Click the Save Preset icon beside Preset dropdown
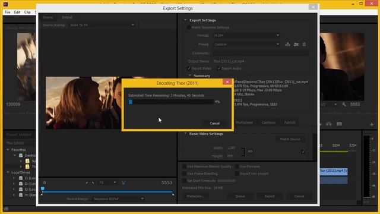Viewport: 380px width, 214px height. coord(287,45)
